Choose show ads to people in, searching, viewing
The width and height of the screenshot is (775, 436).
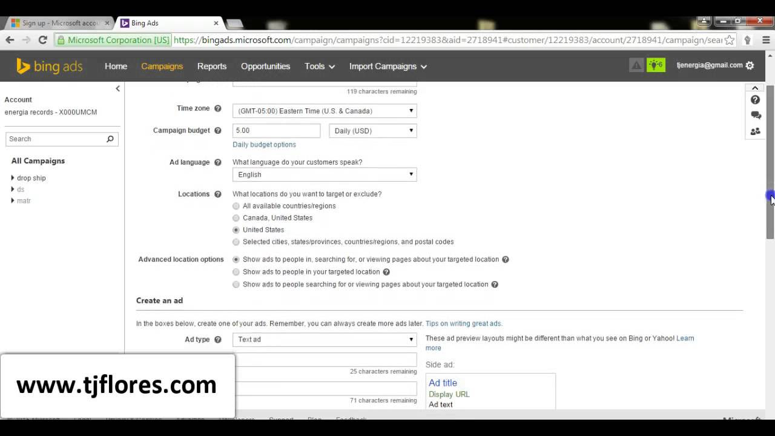pyautogui.click(x=236, y=259)
